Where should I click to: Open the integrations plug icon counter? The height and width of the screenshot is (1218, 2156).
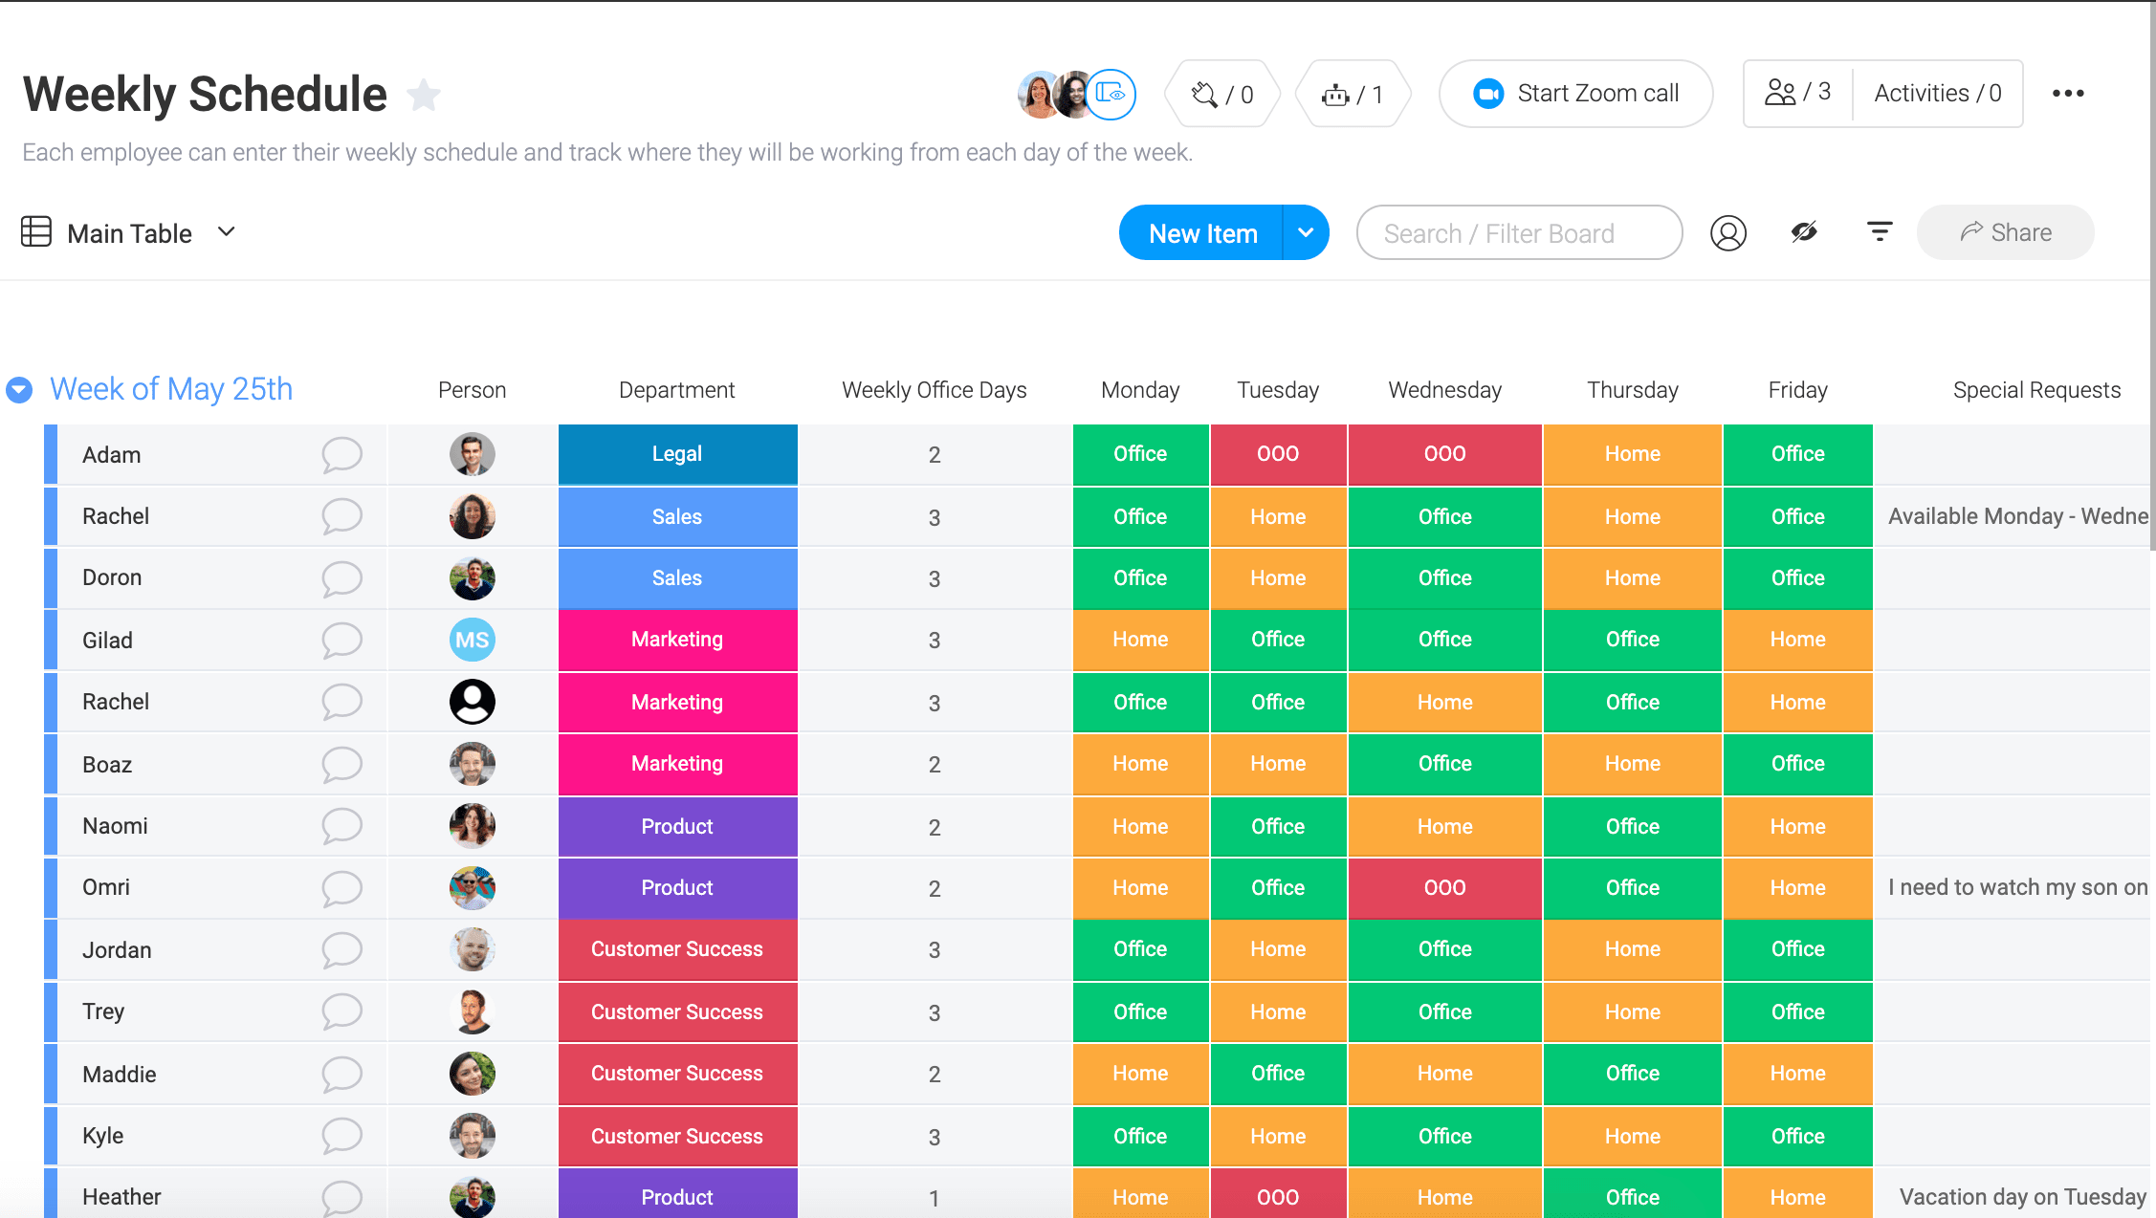click(x=1221, y=94)
